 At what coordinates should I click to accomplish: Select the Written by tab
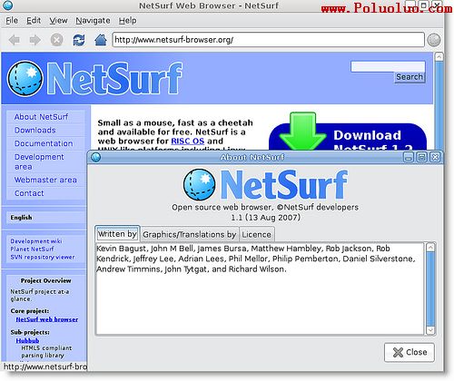117,234
